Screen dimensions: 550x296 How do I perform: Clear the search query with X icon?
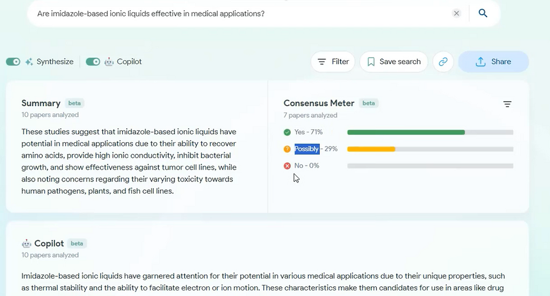tap(457, 13)
